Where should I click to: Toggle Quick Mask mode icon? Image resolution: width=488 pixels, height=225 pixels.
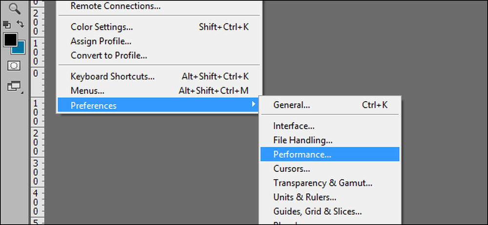pos(14,66)
